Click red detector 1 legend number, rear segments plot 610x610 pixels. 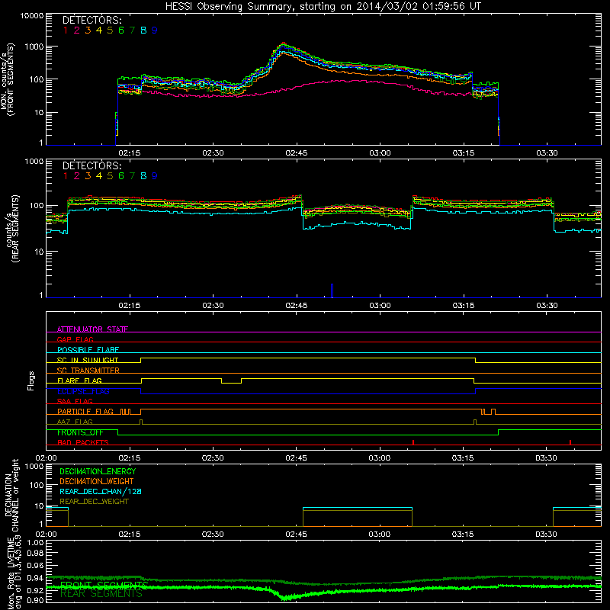[x=66, y=176]
